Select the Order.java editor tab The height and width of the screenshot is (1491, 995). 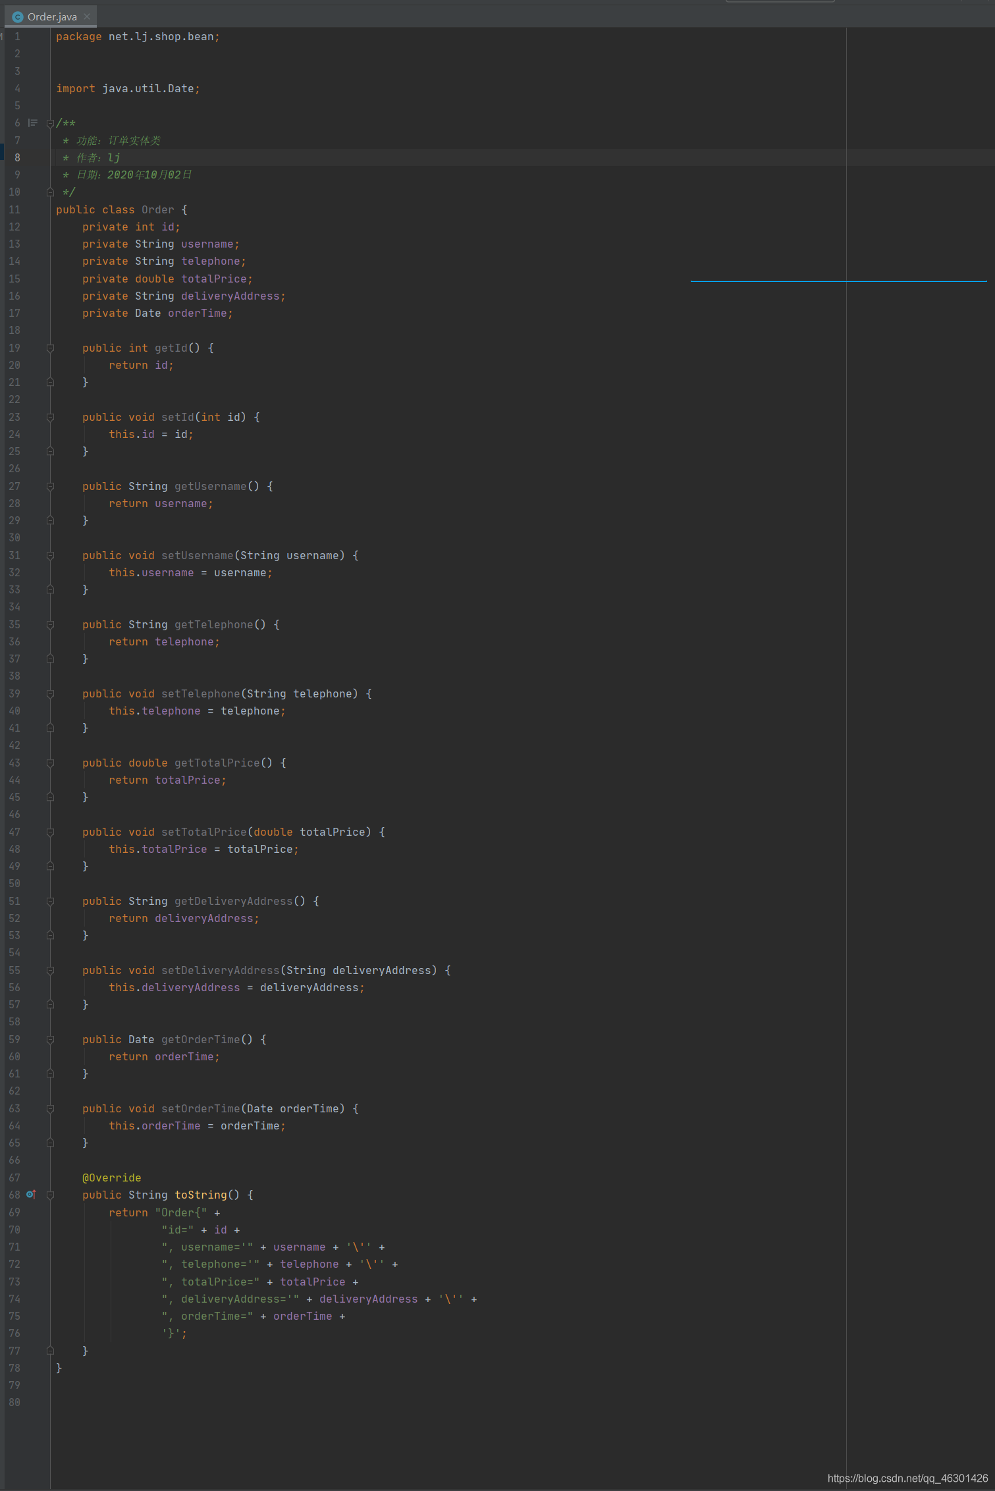point(51,16)
